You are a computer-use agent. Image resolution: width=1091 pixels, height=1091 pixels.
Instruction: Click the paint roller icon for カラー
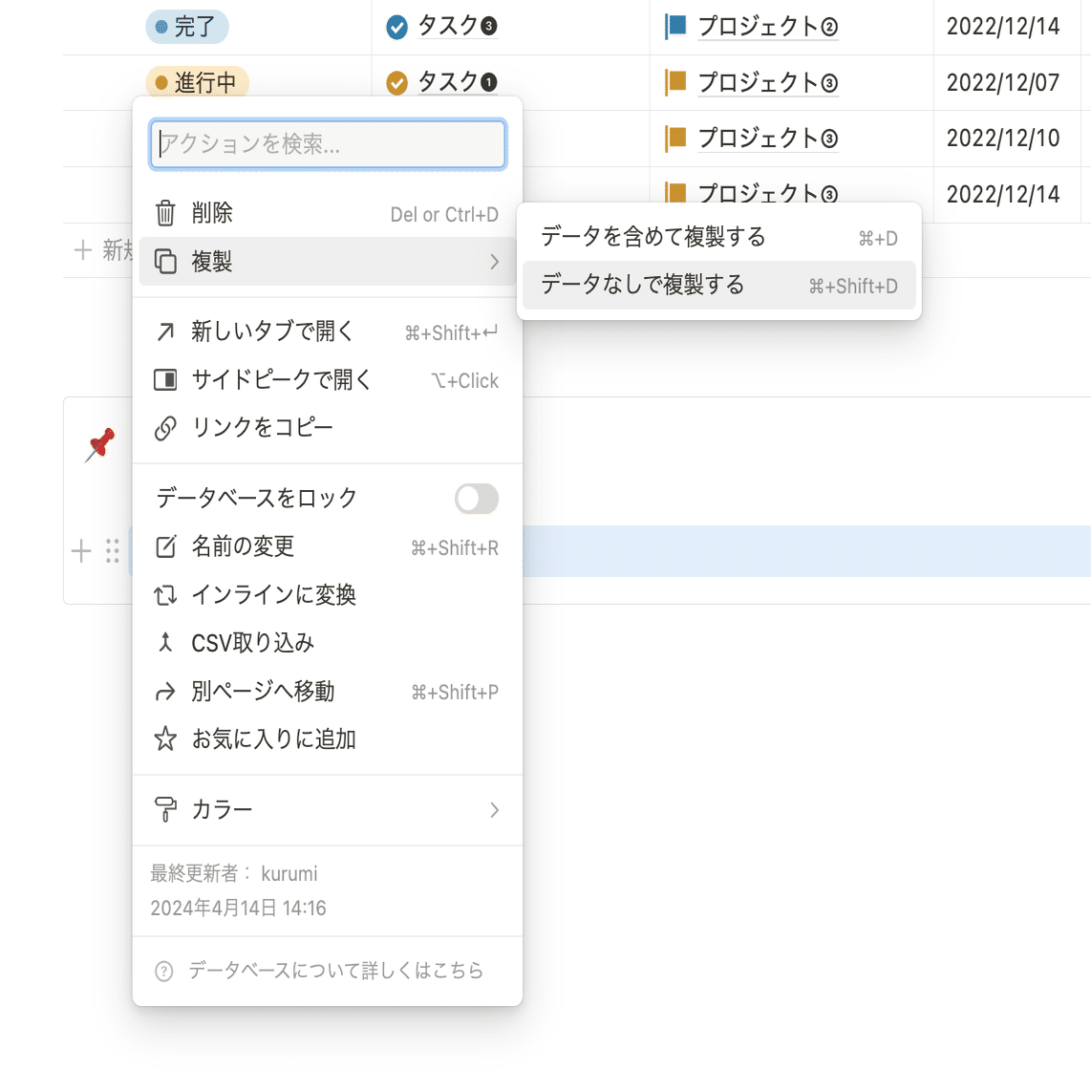click(x=165, y=809)
